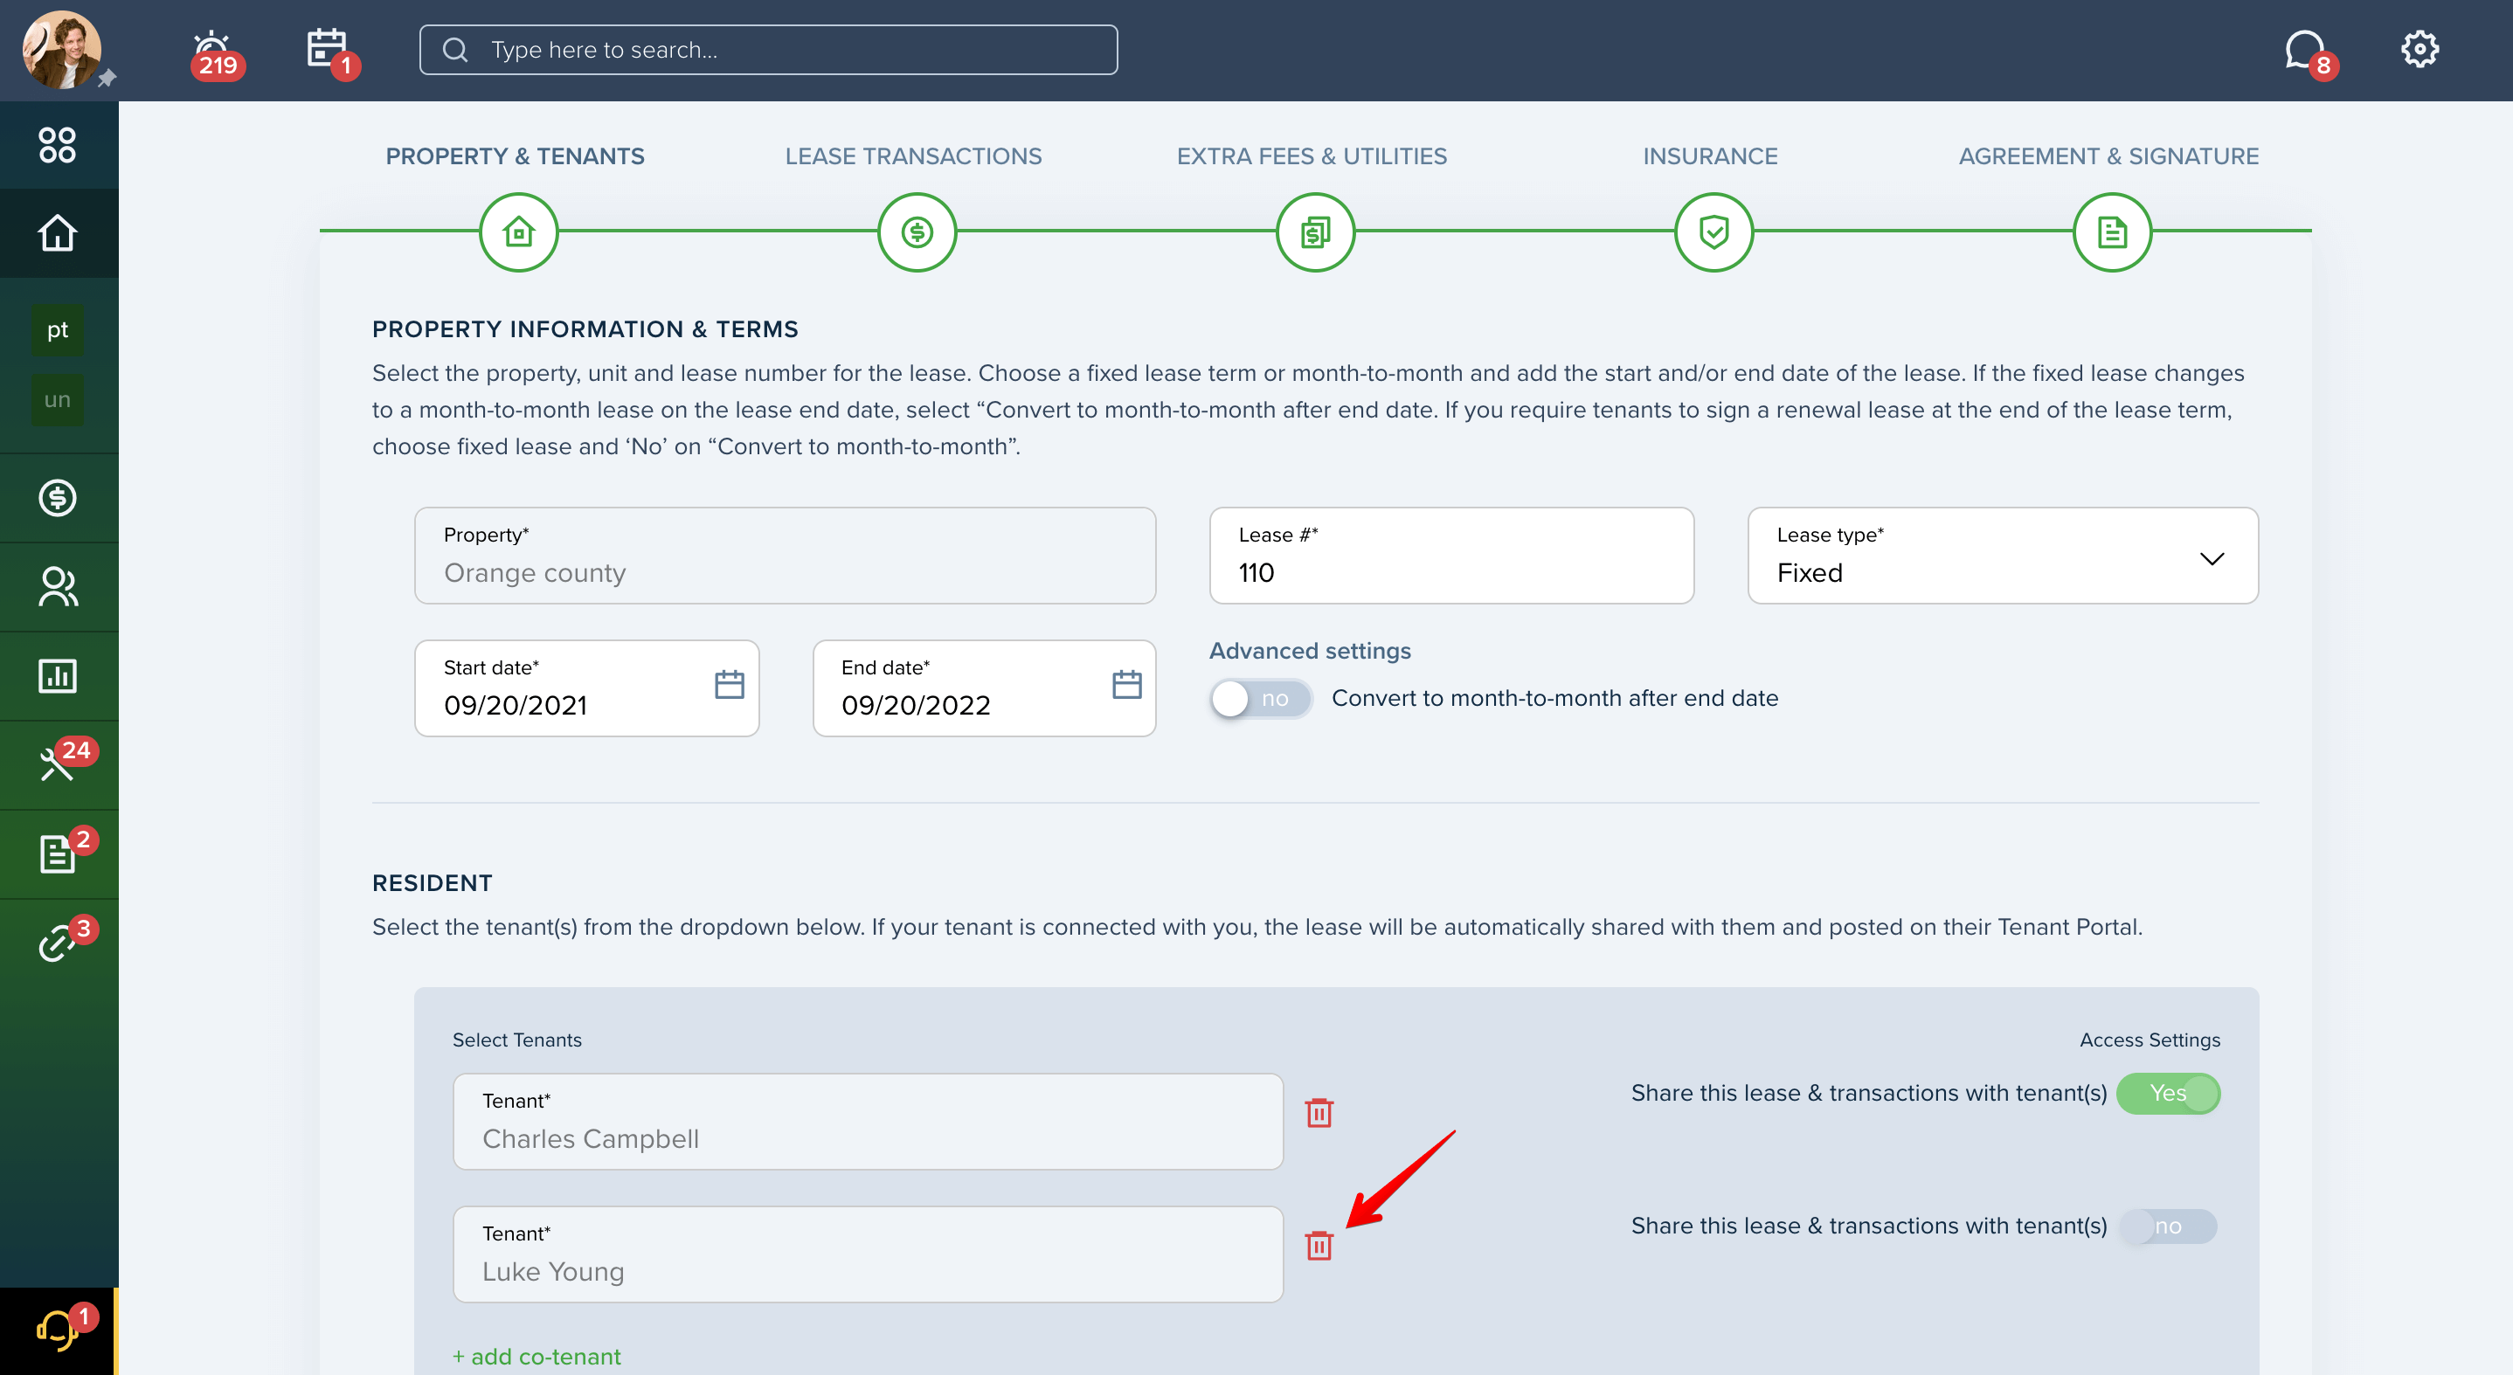The image size is (2513, 1375).
Task: Select the 'pt' sidebar item
Action: pos(58,329)
